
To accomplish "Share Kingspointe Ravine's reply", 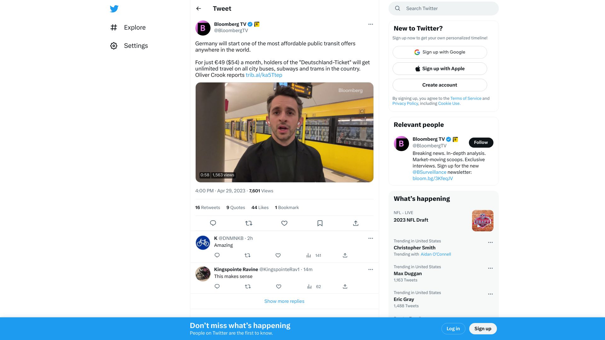I will [x=345, y=286].
